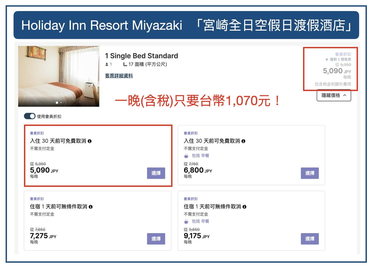This screenshot has height=267, width=373.
Task: Collapse prices with the 隱藏價格 chevron
Action: click(345, 95)
